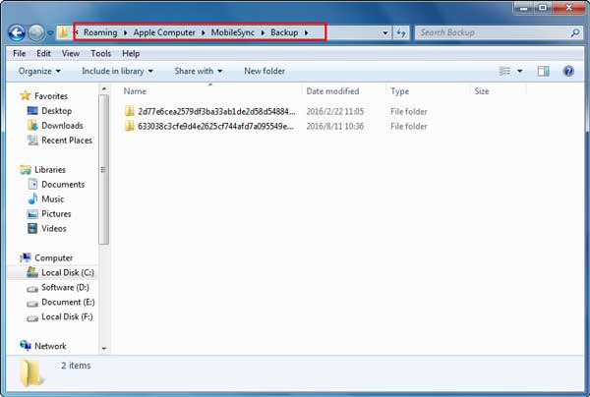590x397 pixels.
Task: Click the Refresh button
Action: (401, 33)
